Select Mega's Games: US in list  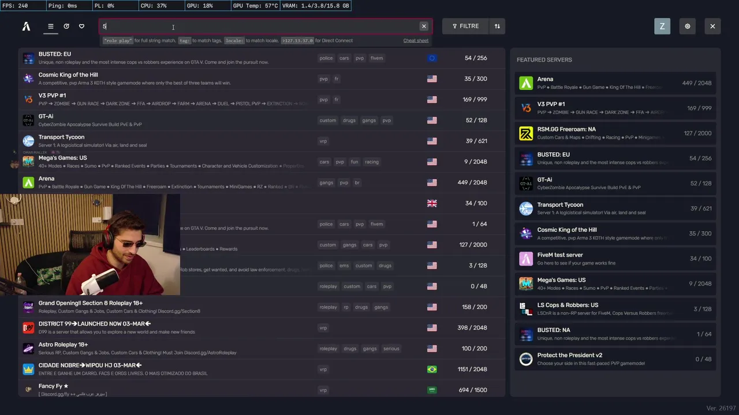point(262,161)
